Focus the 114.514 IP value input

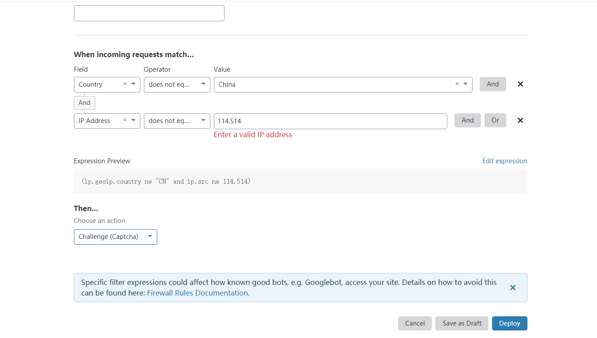tap(330, 121)
